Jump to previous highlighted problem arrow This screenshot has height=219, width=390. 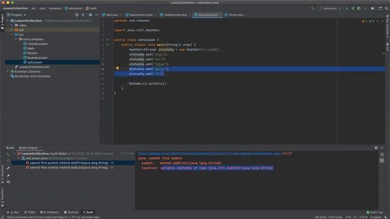click(378, 21)
